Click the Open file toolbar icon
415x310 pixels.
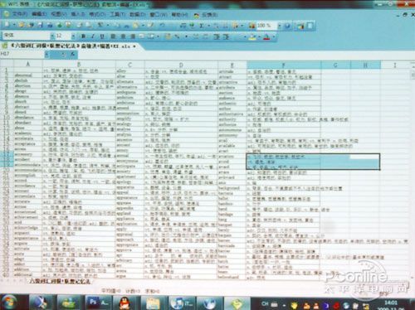point(22,25)
